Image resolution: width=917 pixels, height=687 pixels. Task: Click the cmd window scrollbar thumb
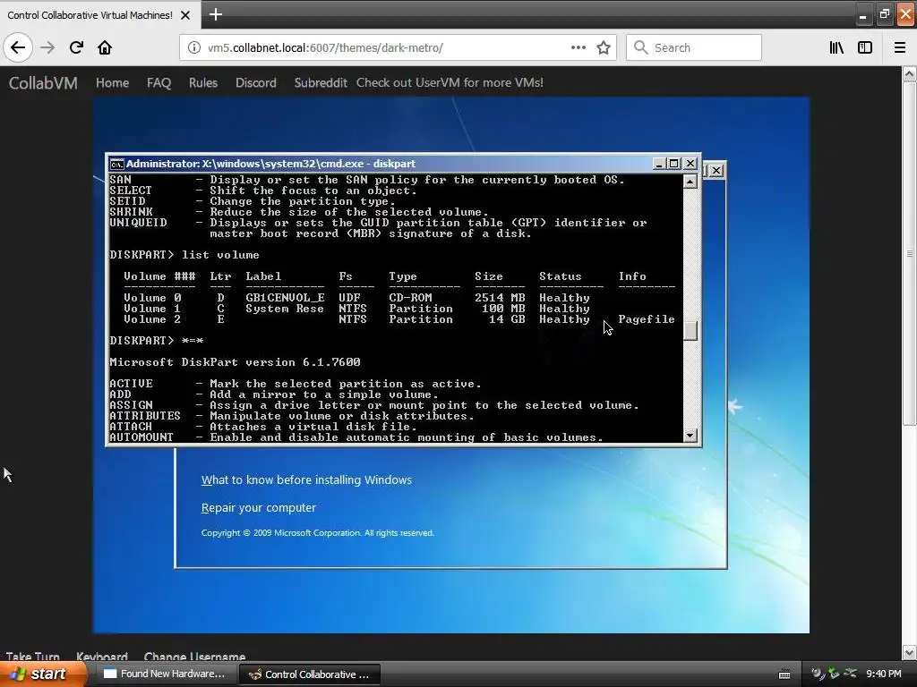(690, 331)
